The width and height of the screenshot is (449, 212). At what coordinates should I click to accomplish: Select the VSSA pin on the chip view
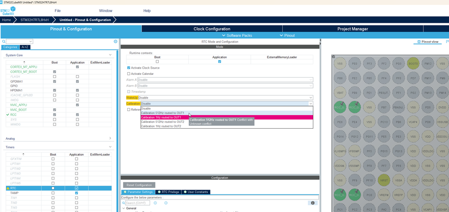(x=398, y=181)
